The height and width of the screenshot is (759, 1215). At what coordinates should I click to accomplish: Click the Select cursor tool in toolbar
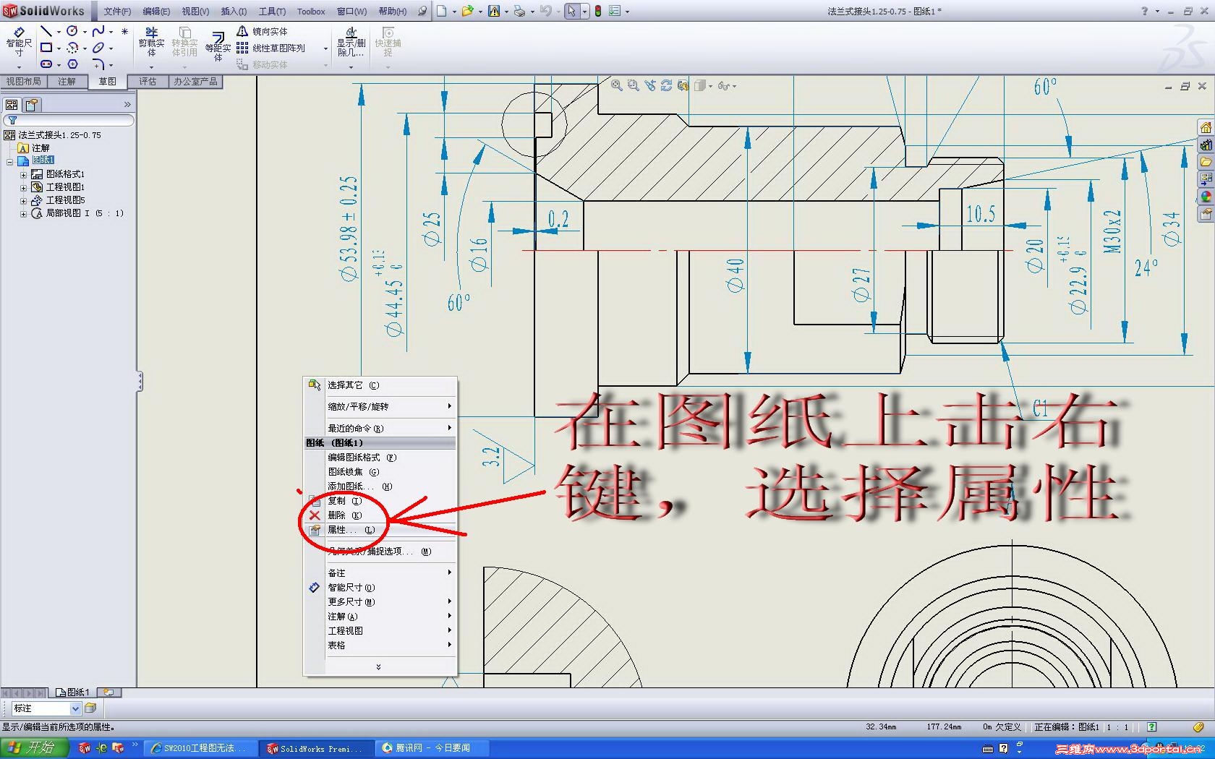[571, 11]
